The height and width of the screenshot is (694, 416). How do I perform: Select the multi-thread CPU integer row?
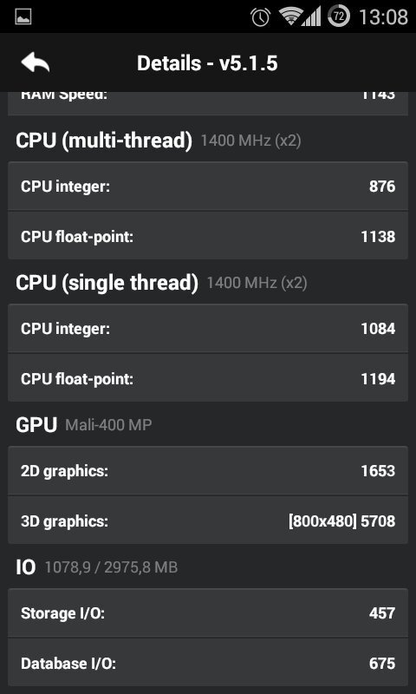point(208,187)
